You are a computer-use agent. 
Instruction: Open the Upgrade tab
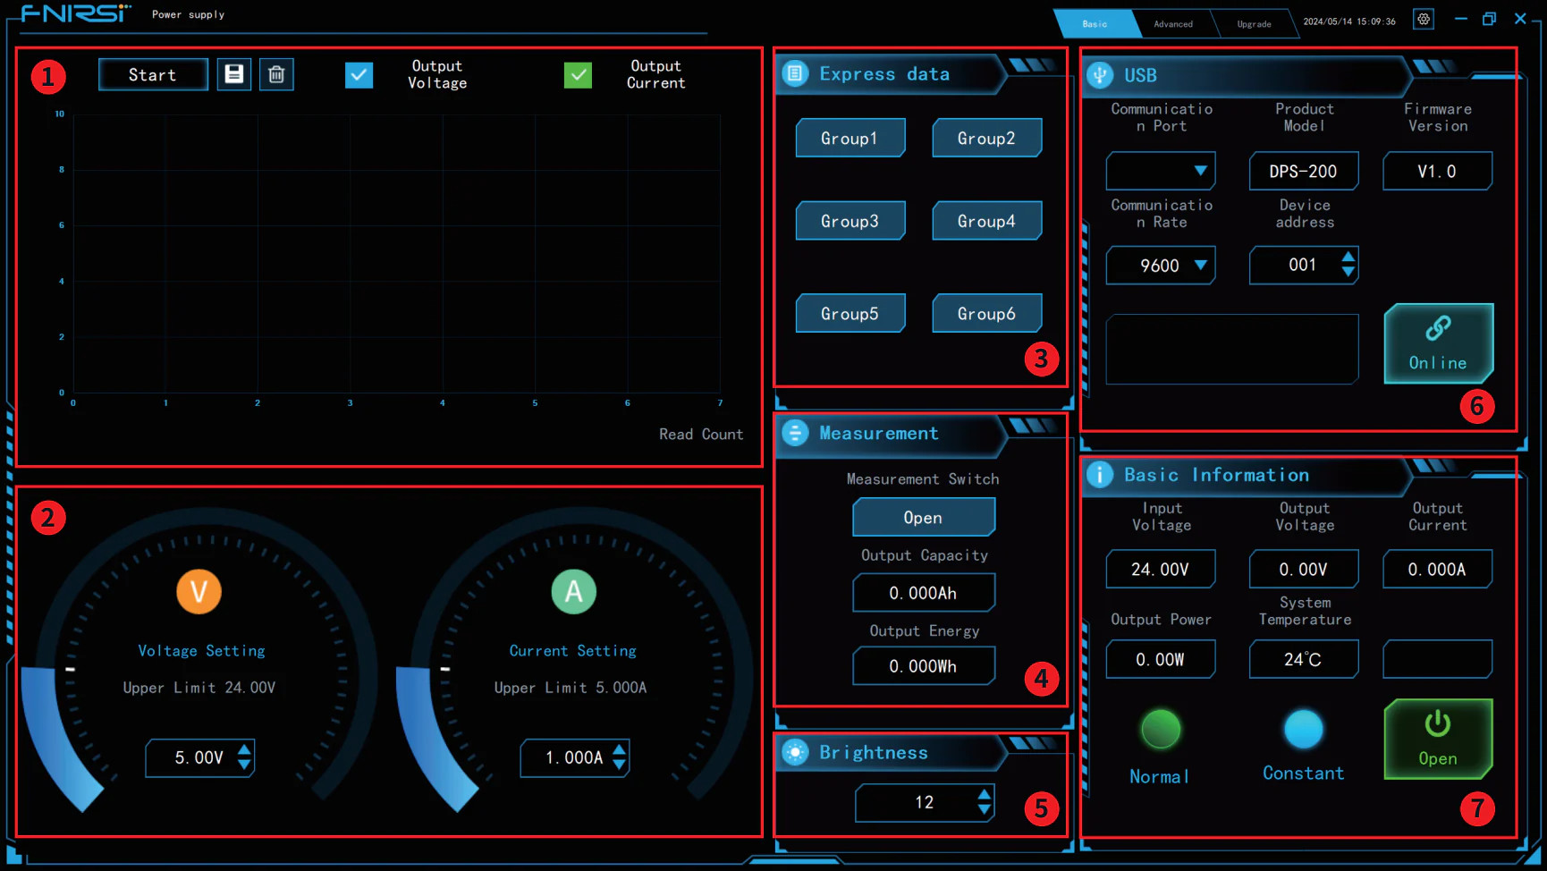point(1254,24)
